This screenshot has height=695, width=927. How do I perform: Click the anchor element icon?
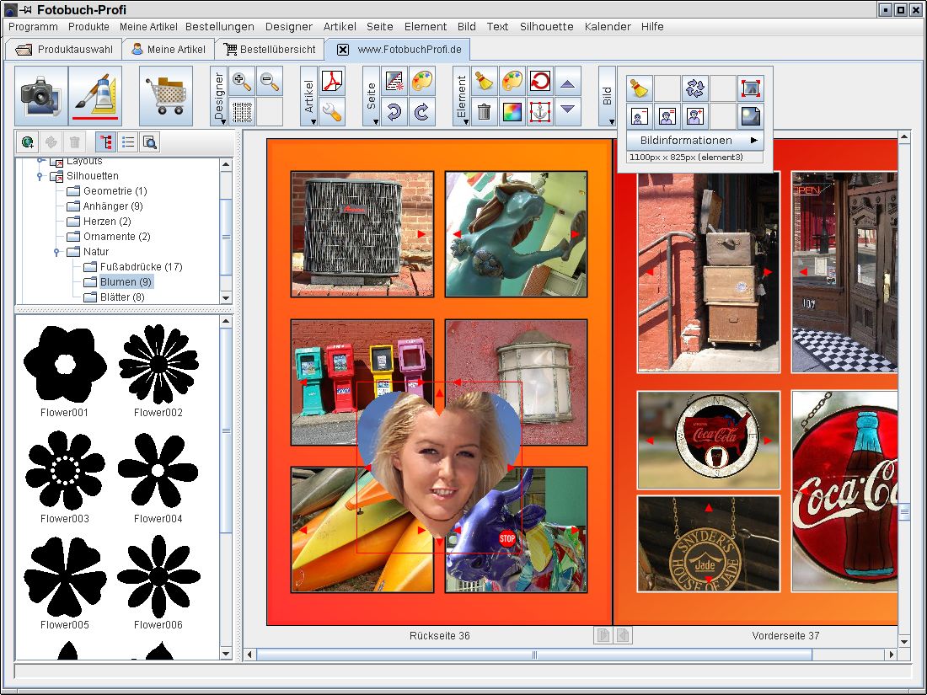[x=539, y=111]
